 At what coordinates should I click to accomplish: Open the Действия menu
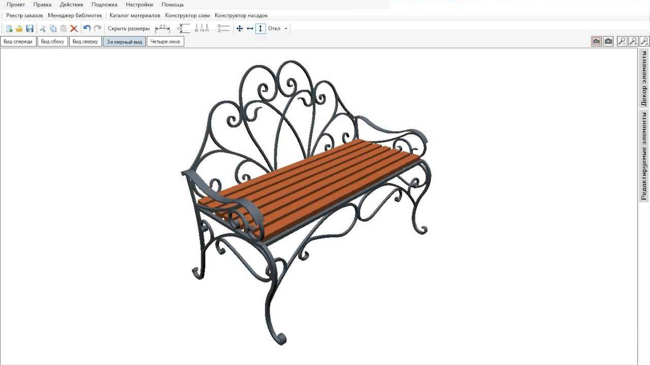click(72, 5)
